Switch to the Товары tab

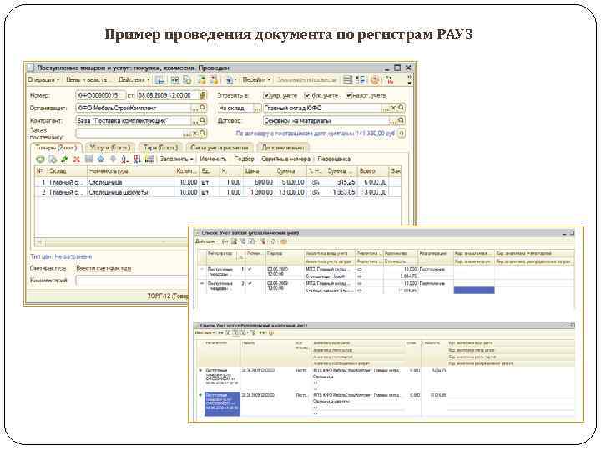tap(57, 148)
